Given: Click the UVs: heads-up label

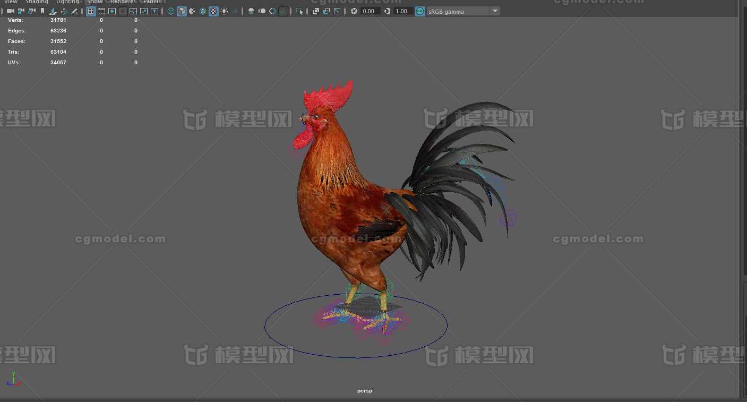Looking at the screenshot, I should pos(14,62).
